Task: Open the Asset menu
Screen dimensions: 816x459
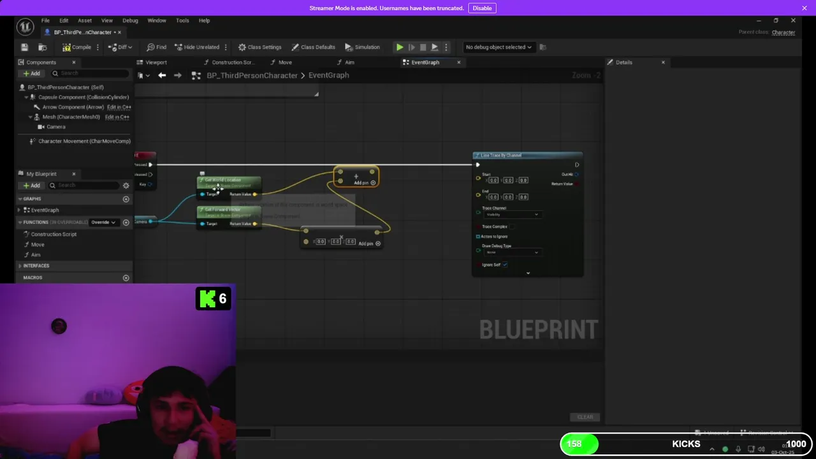Action: click(85, 20)
